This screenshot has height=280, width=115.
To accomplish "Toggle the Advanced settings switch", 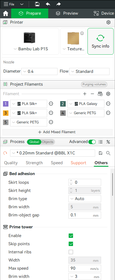I will [92, 142].
